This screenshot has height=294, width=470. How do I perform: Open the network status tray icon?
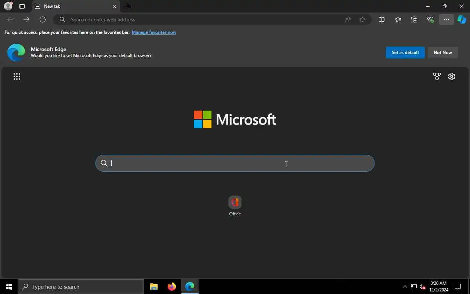414,287
